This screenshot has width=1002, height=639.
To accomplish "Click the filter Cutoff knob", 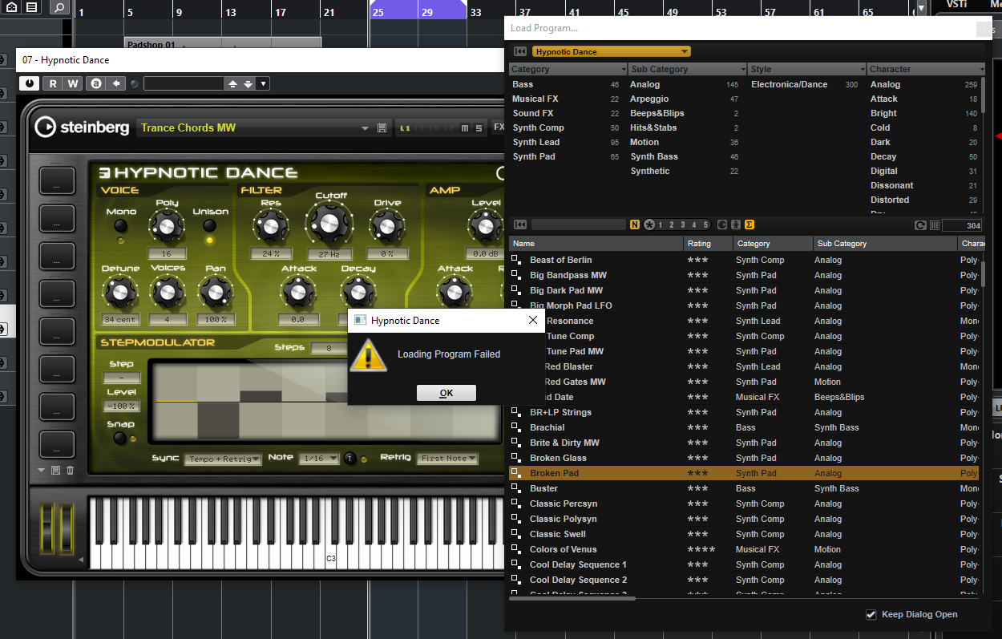I will coord(329,222).
